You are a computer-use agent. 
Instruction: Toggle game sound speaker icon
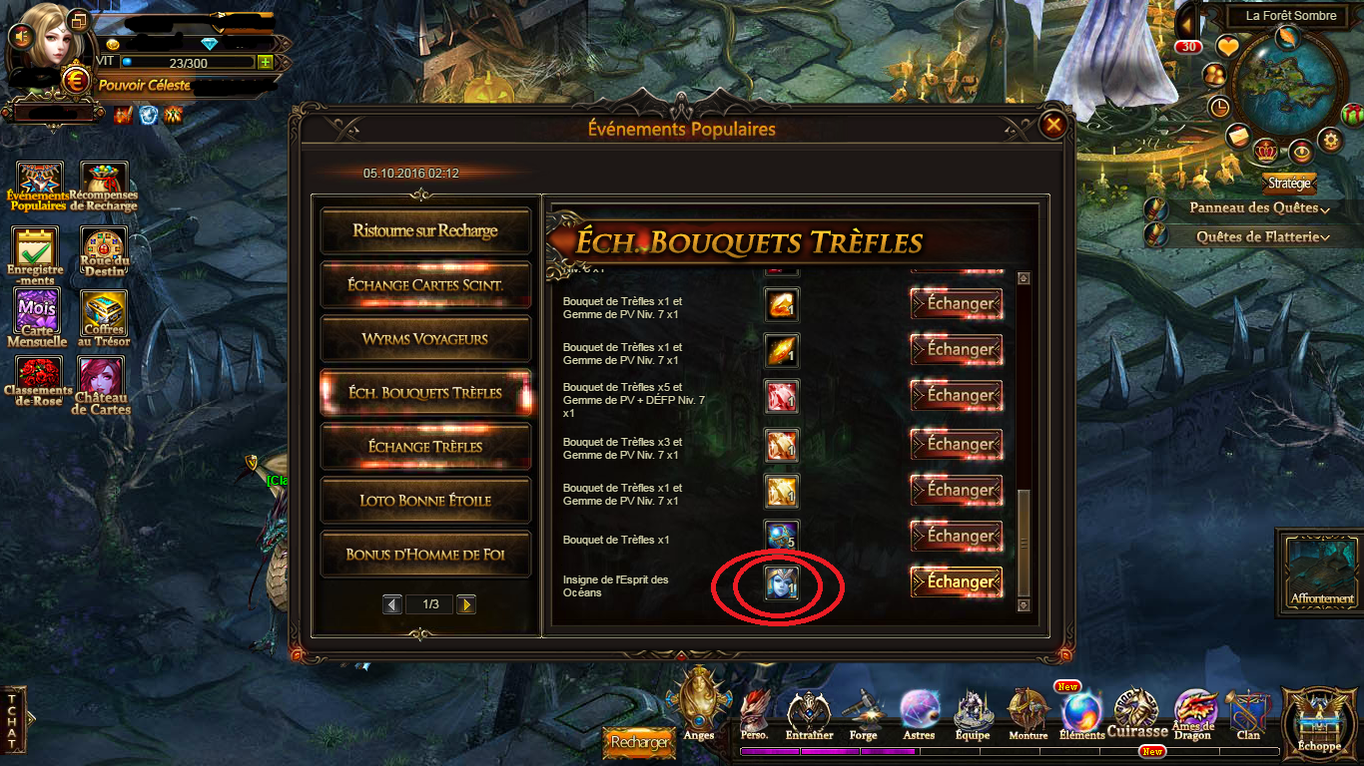click(20, 36)
